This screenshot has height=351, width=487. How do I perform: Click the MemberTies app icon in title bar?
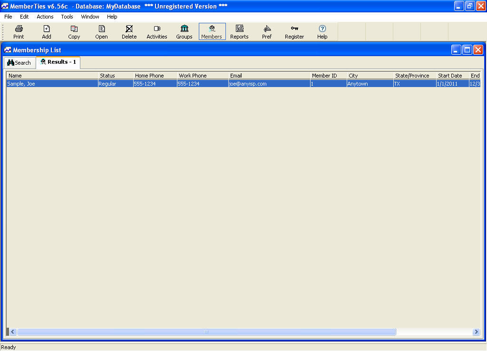5,6
